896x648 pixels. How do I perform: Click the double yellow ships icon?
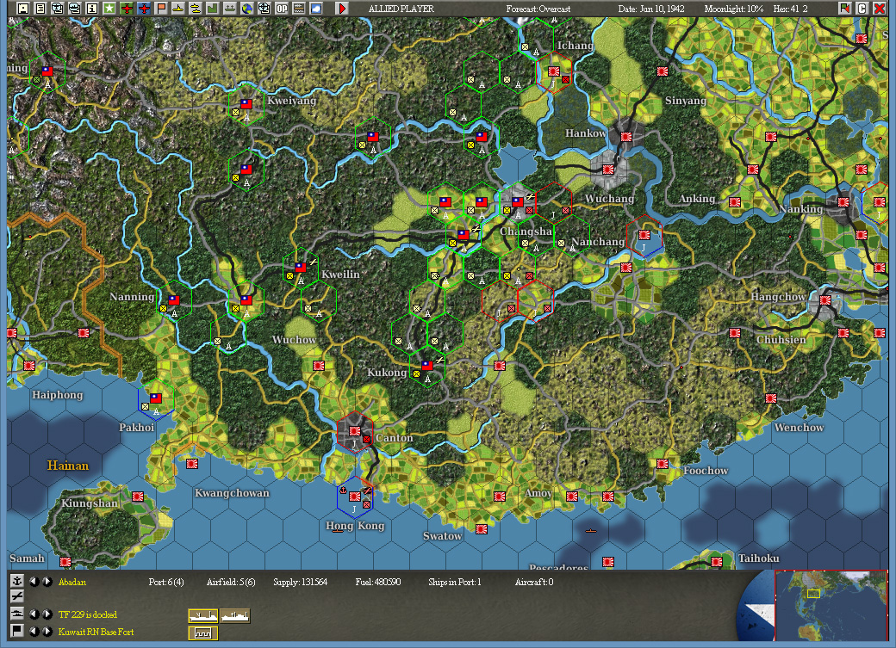click(196, 9)
